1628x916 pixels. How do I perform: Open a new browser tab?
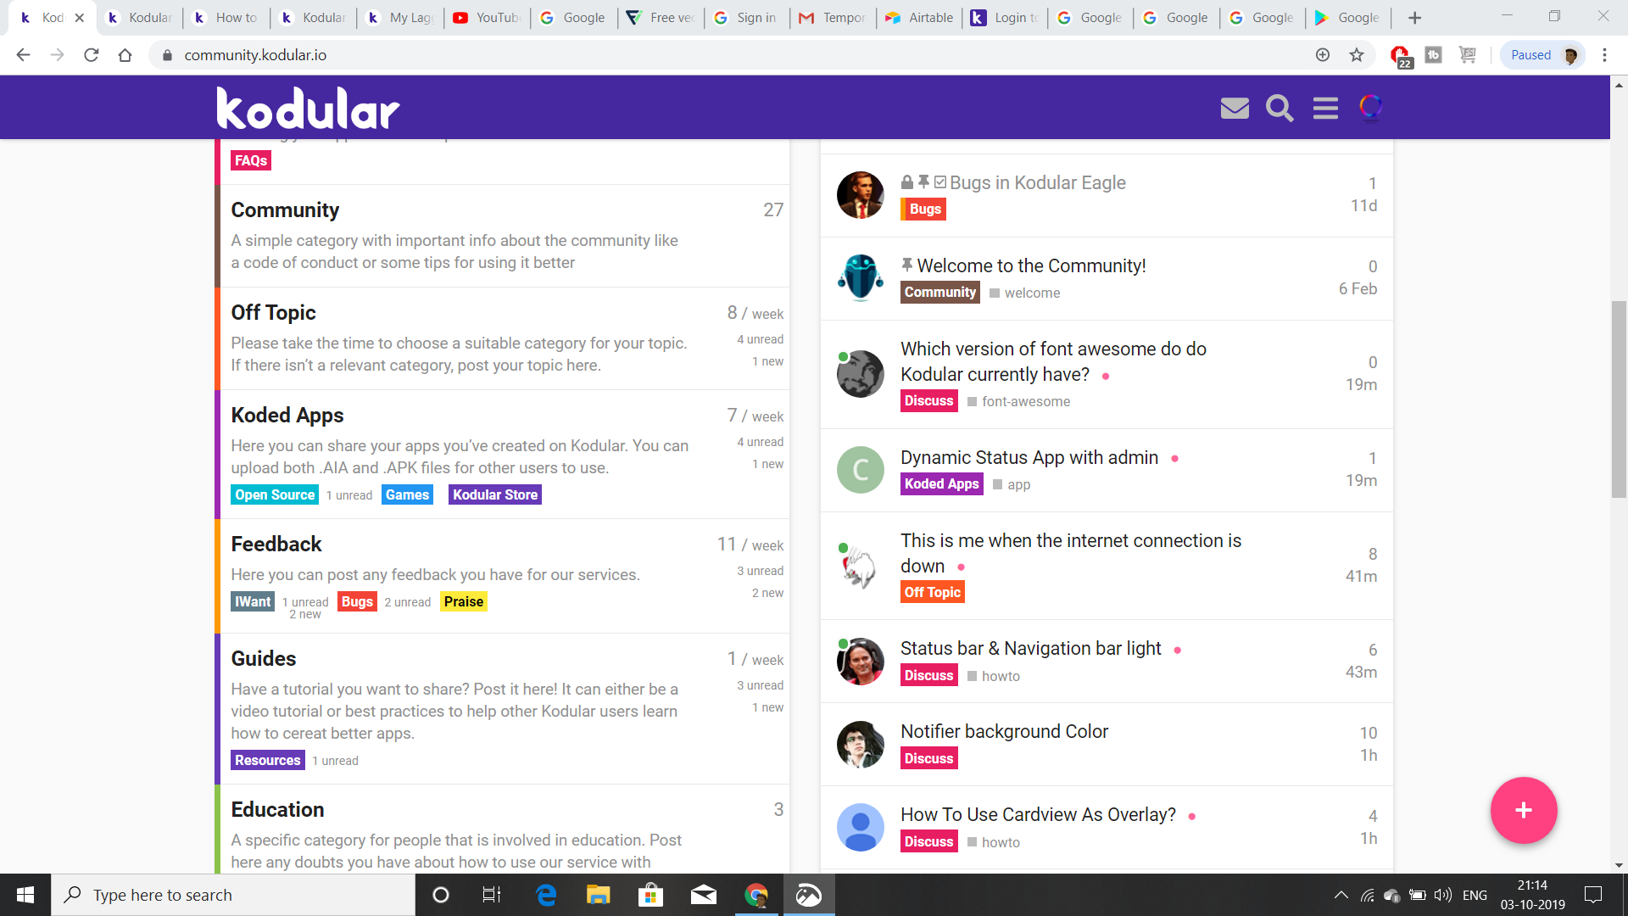(x=1414, y=17)
